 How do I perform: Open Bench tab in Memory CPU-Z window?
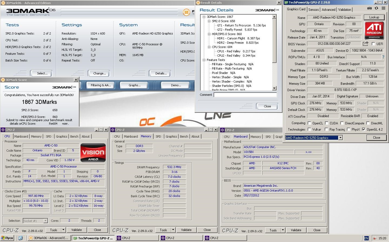click(184, 137)
